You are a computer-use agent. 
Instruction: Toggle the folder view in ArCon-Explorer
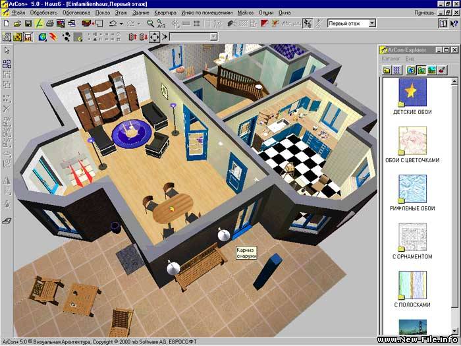coord(385,70)
